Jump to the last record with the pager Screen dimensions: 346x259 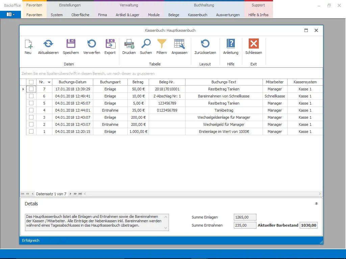[x=80, y=194]
